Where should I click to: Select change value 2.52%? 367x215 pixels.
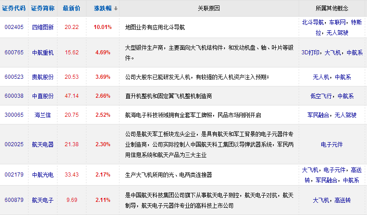click(x=103, y=115)
